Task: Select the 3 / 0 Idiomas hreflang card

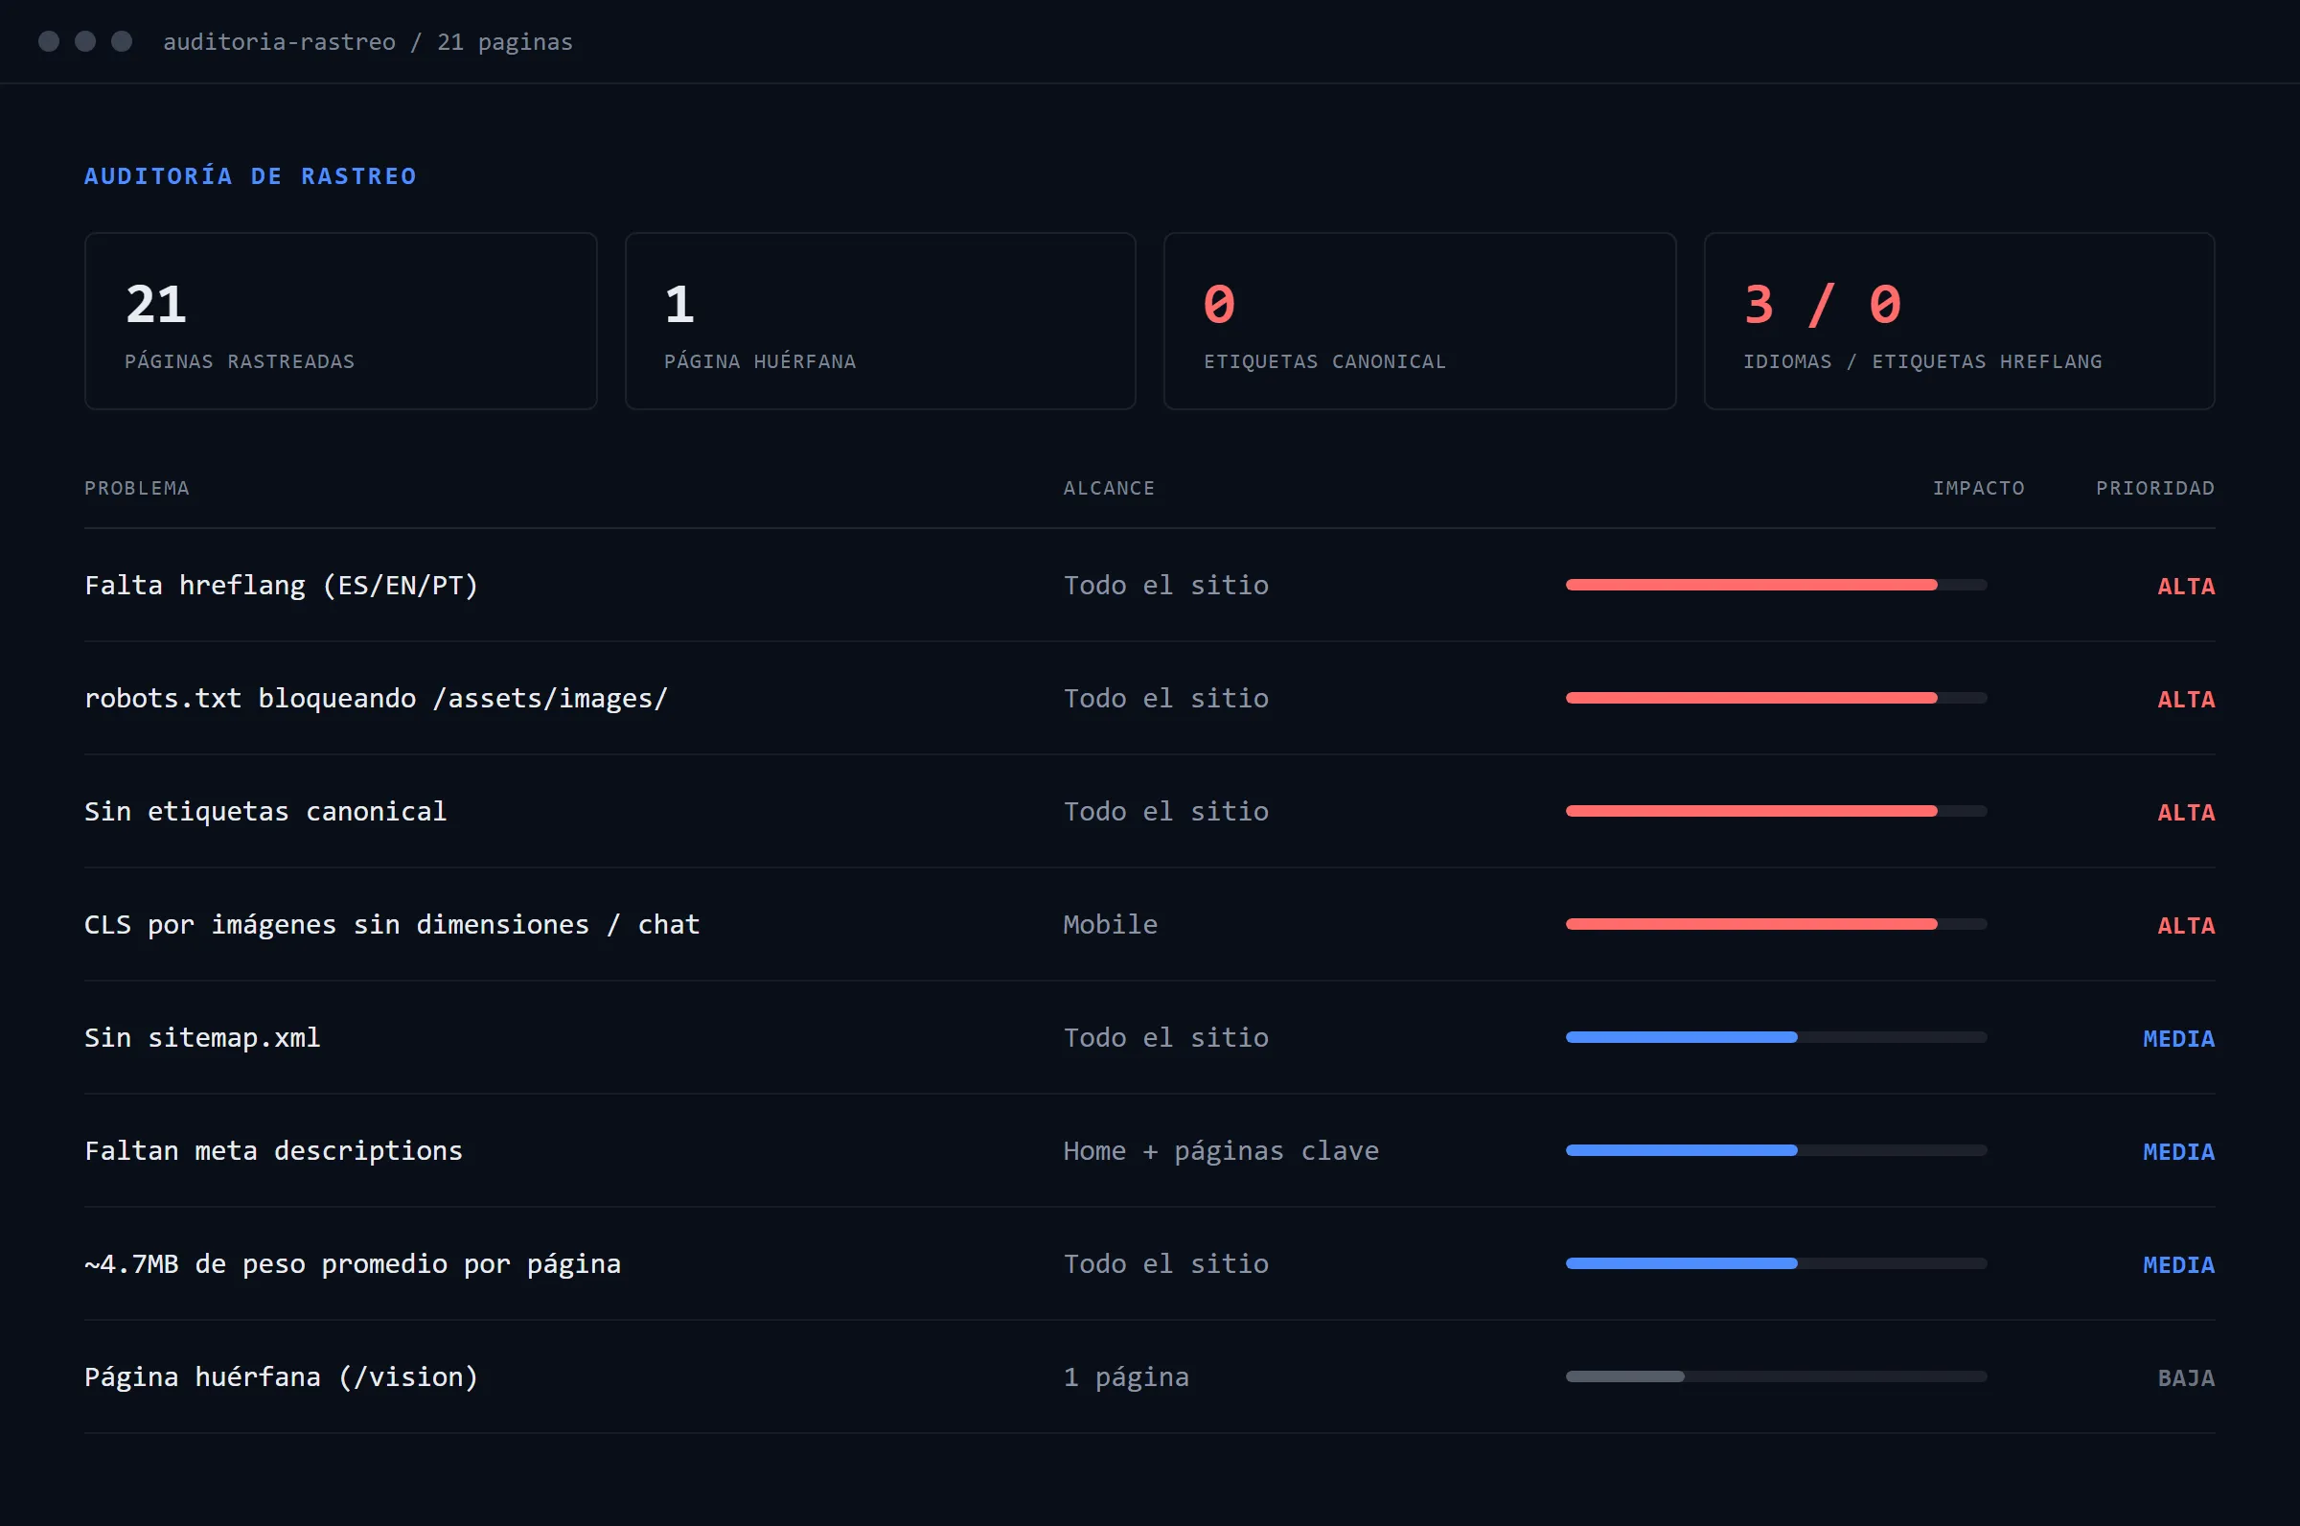Action: 1959,321
